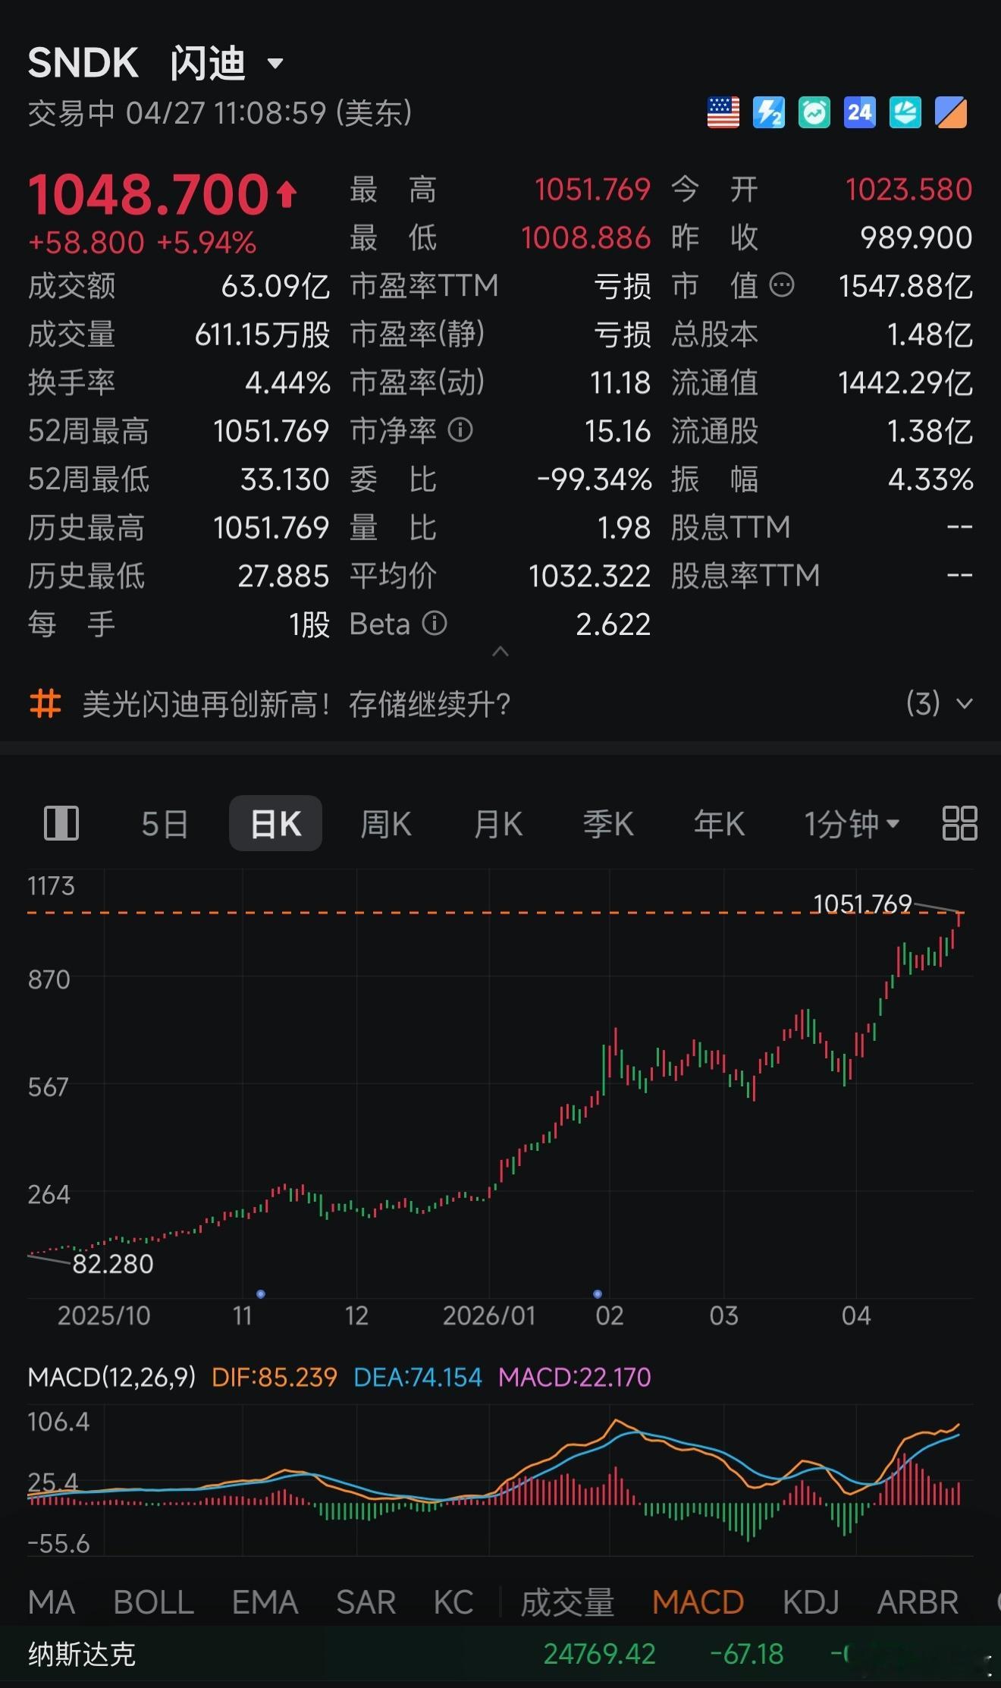Screen dimensions: 1001x1688
Task: Tap the 成交额 63.09亿 value
Action: (x=275, y=286)
